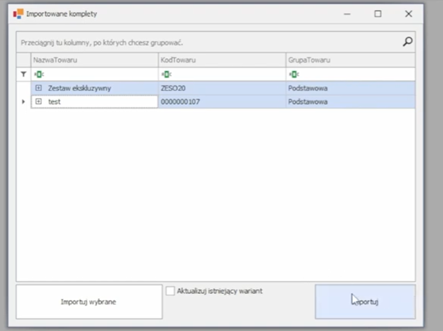Click the row indicator arrow beside test
This screenshot has height=331, width=443.
(x=23, y=102)
